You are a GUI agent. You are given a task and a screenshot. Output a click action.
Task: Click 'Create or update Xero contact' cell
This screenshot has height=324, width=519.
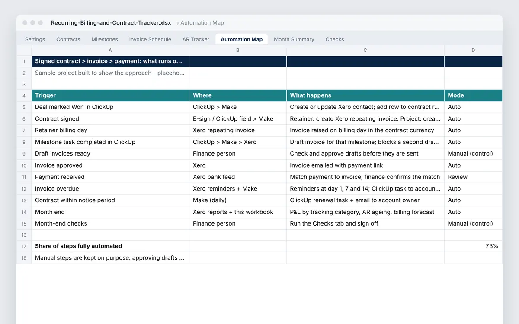[365, 107]
